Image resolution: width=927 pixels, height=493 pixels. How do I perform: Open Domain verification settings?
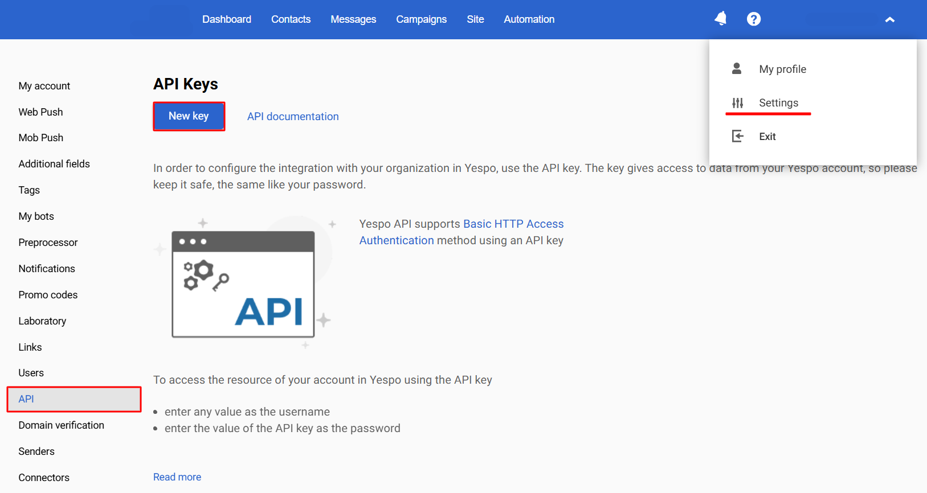point(61,425)
